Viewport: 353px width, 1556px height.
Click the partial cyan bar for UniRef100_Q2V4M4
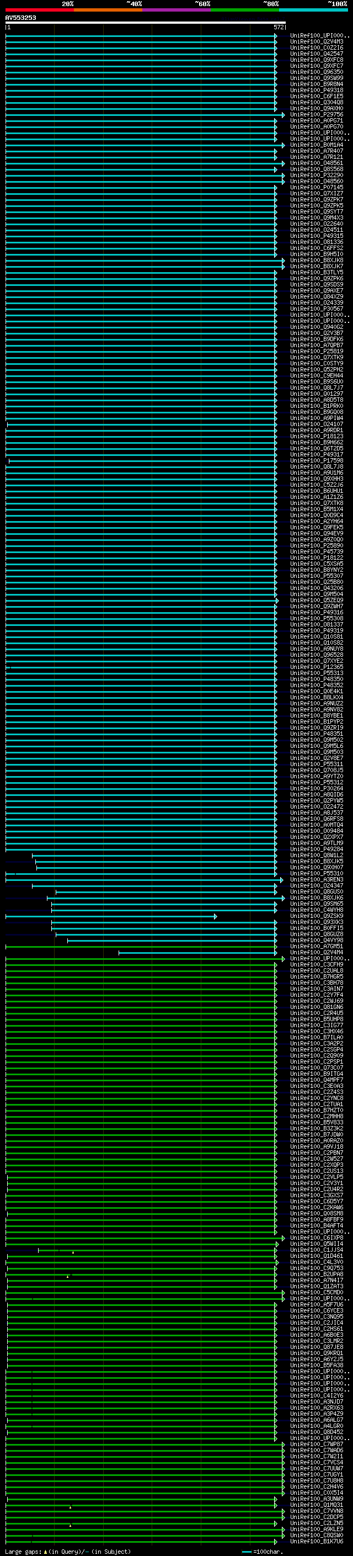198,953
